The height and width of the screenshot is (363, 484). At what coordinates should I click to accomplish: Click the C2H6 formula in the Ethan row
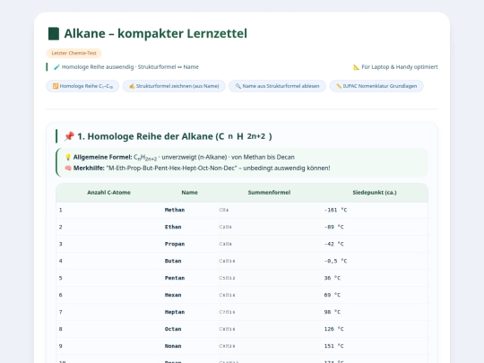coord(225,227)
